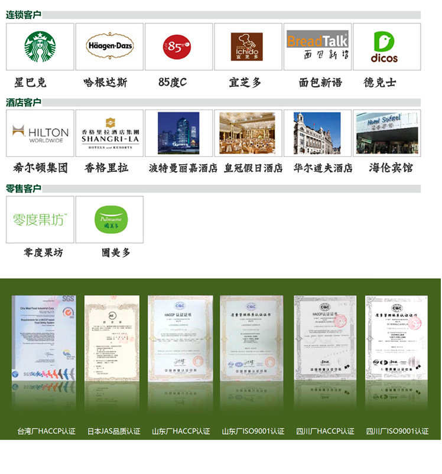Viewport: 442px width, 474px height.
Task: Click the green dicos logo
Action: pos(384,47)
